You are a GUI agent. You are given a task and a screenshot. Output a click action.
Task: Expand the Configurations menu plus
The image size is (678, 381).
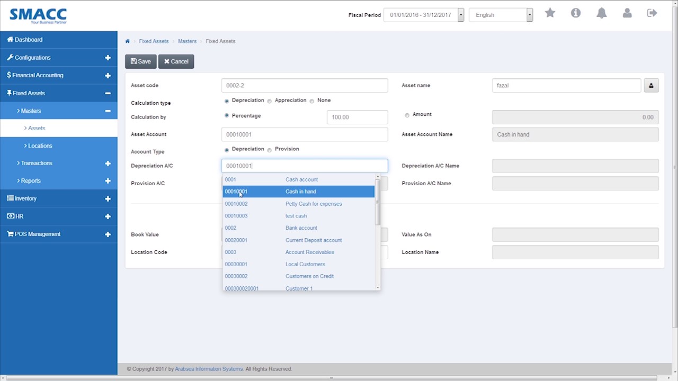click(108, 58)
